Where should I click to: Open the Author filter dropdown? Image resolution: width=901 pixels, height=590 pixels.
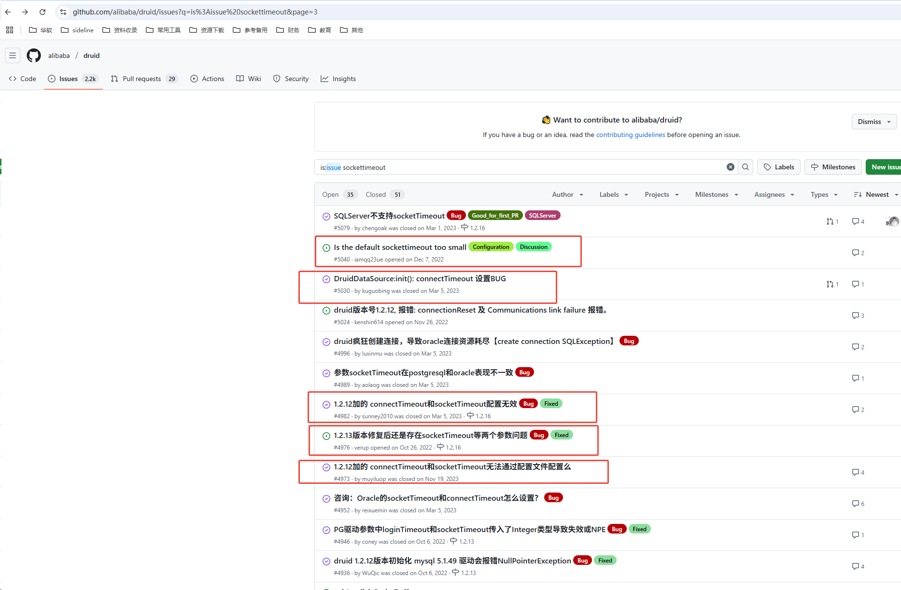[567, 194]
